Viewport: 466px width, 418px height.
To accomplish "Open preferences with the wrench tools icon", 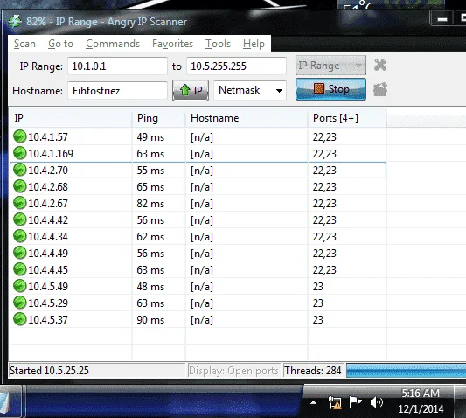I will click(x=380, y=65).
